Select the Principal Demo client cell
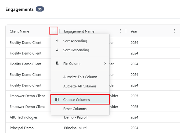 (21, 128)
